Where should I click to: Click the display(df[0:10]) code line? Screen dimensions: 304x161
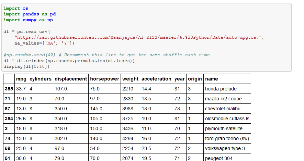point(26,66)
